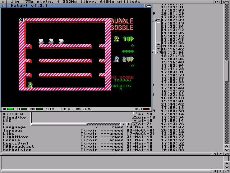Click the CREDITS label in game
230x173 pixels.
pos(121,86)
